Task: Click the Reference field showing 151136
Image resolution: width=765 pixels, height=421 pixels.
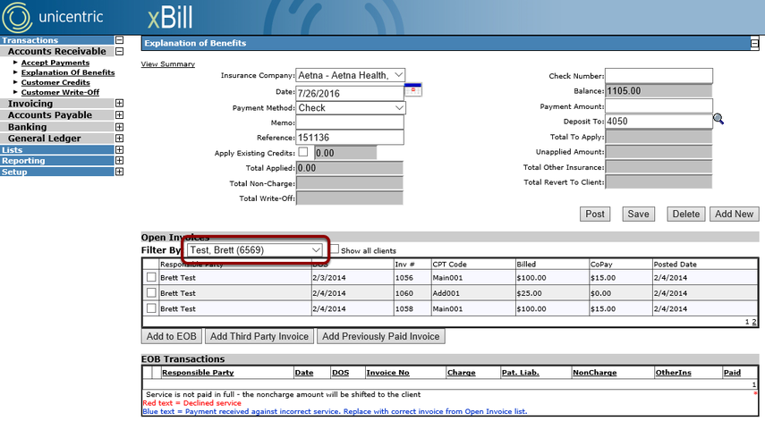Action: (x=350, y=138)
